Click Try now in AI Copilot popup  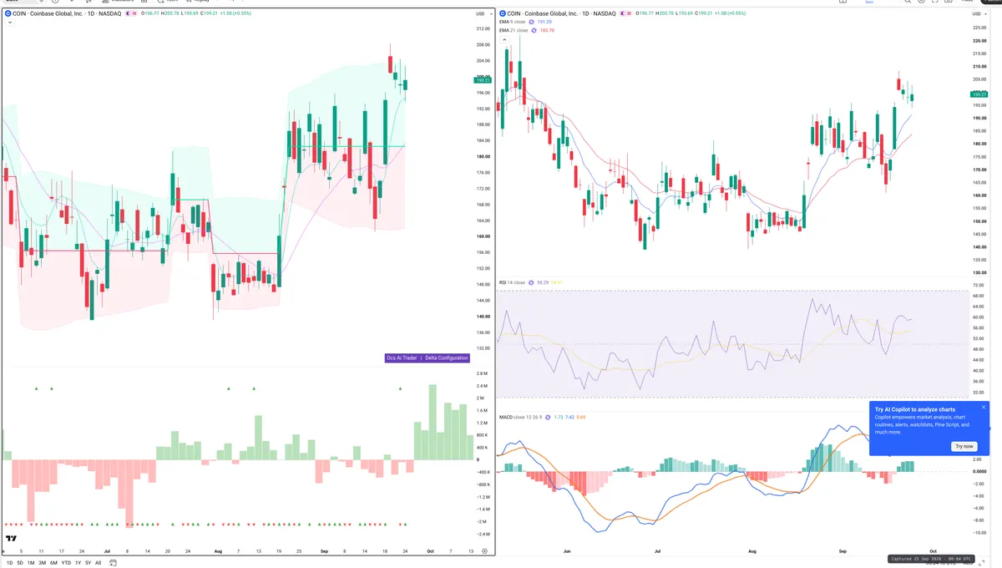[964, 446]
